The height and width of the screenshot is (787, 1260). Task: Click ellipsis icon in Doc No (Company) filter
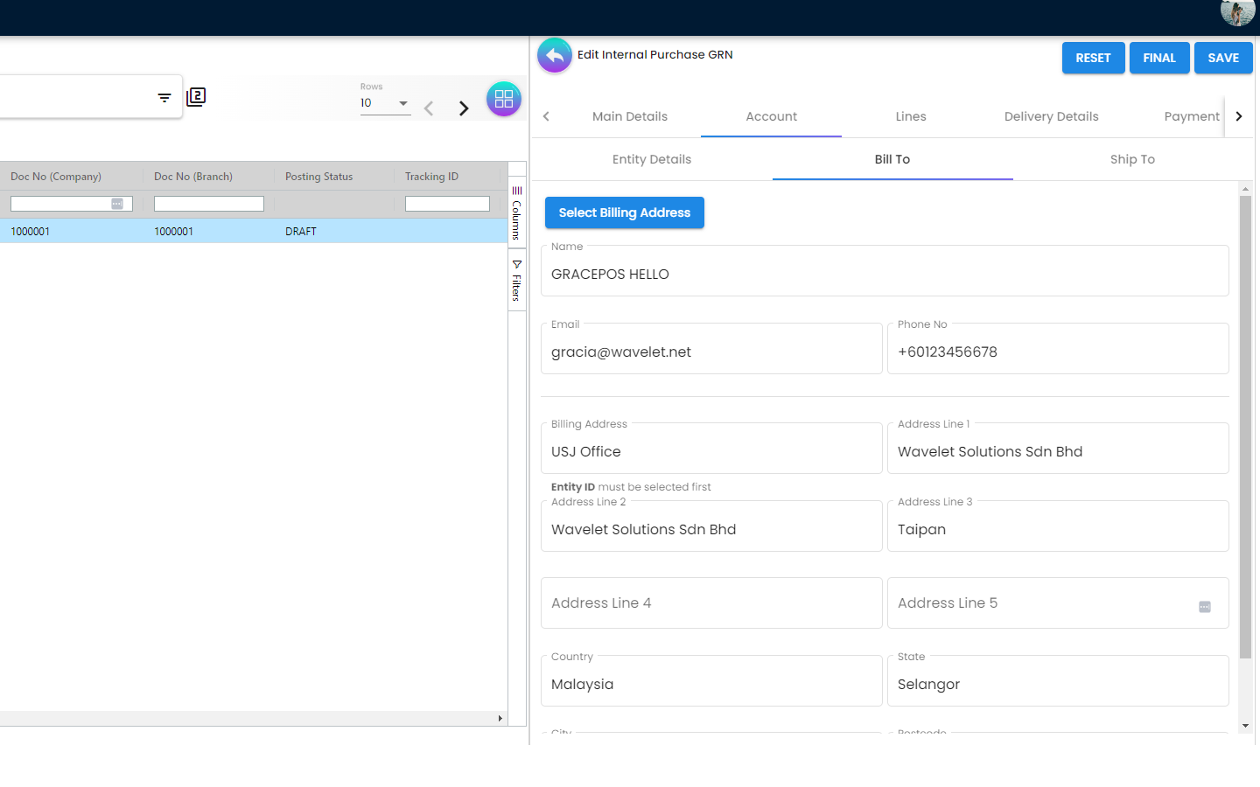117,204
